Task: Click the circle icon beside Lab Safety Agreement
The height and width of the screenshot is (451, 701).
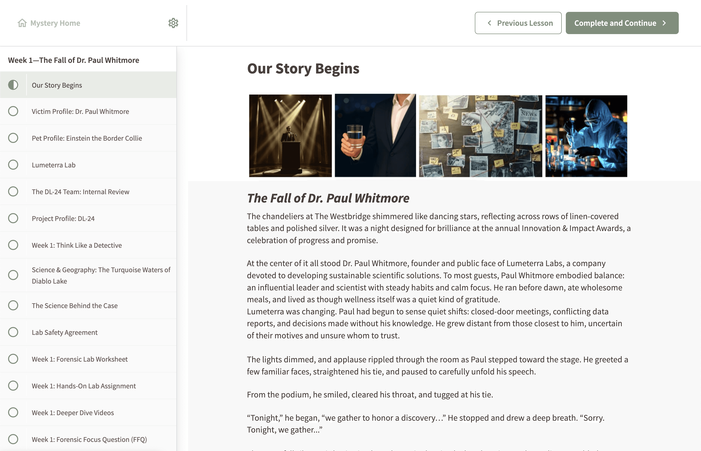Action: 13,332
